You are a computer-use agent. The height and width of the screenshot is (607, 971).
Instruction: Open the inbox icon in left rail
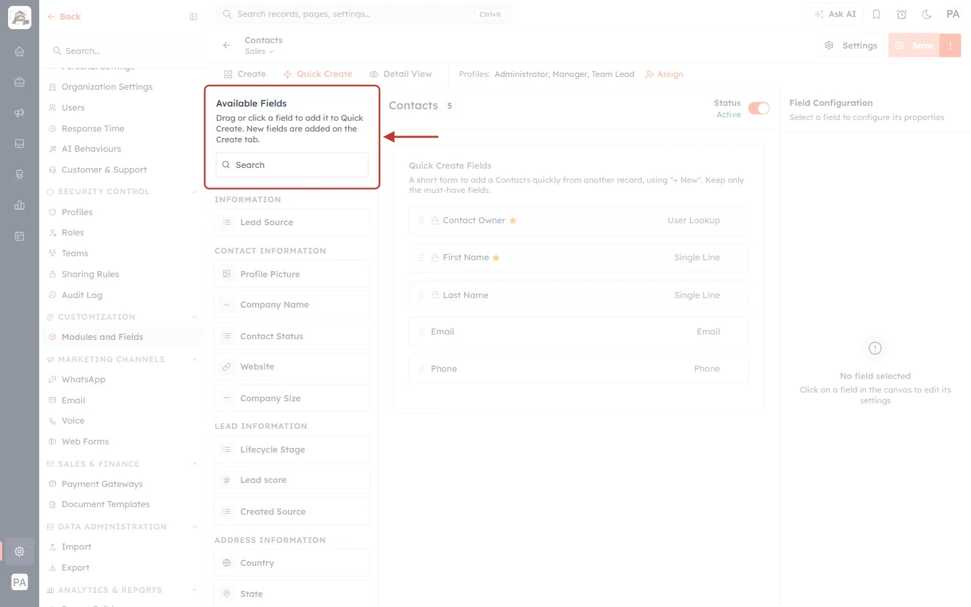click(x=20, y=144)
